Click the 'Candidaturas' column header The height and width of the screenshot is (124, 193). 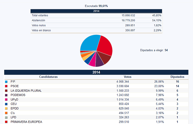(x=48, y=77)
